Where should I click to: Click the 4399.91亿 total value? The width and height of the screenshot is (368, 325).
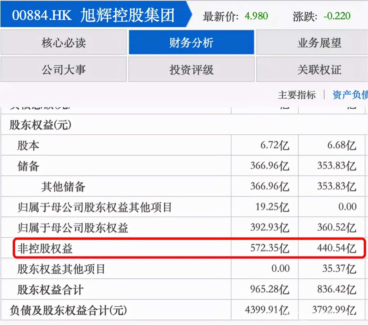tap(267, 310)
